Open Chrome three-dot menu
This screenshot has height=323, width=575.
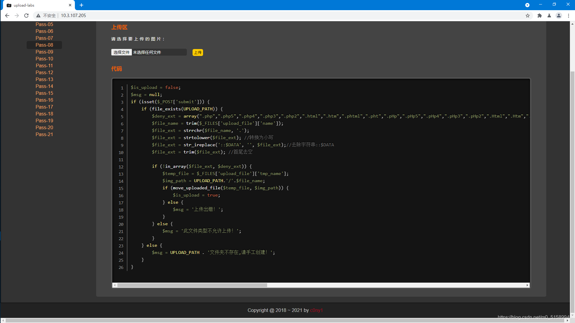coord(568,16)
